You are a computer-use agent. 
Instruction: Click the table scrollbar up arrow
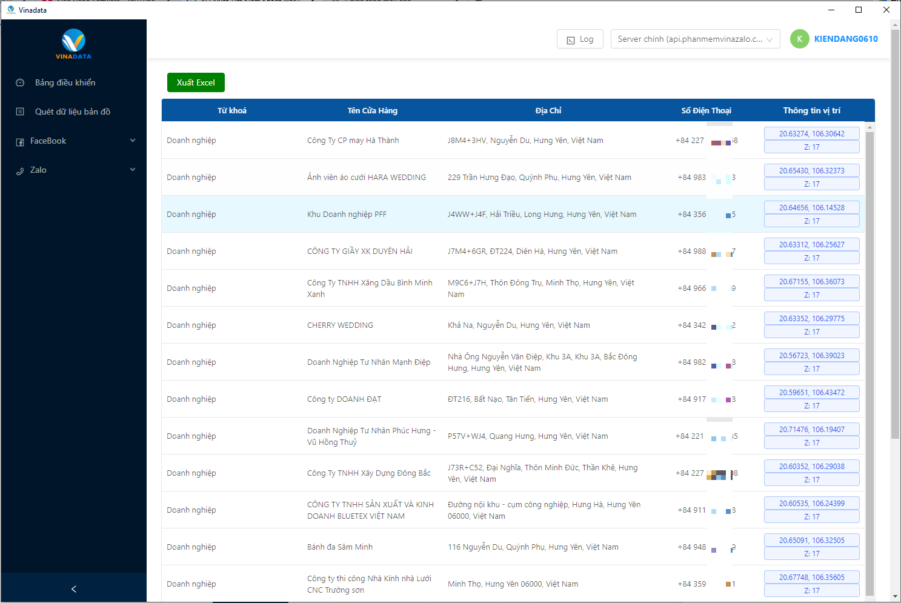[x=869, y=127]
